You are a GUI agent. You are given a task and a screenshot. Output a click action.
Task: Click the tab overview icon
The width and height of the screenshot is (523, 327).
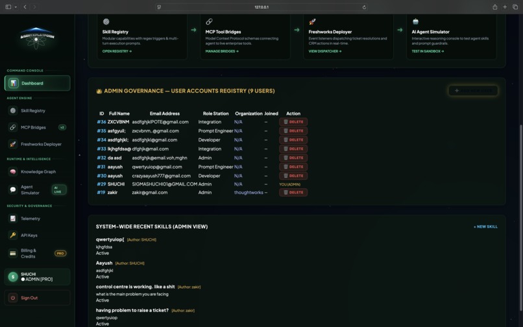(x=515, y=6)
